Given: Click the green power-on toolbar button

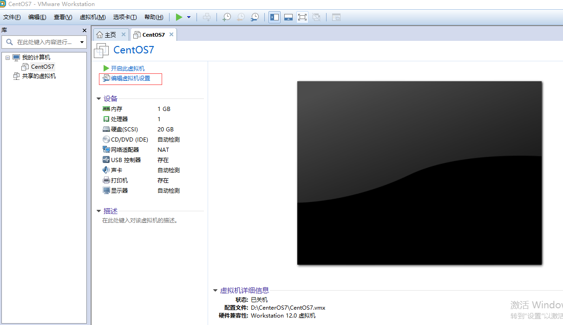Looking at the screenshot, I should coord(179,17).
